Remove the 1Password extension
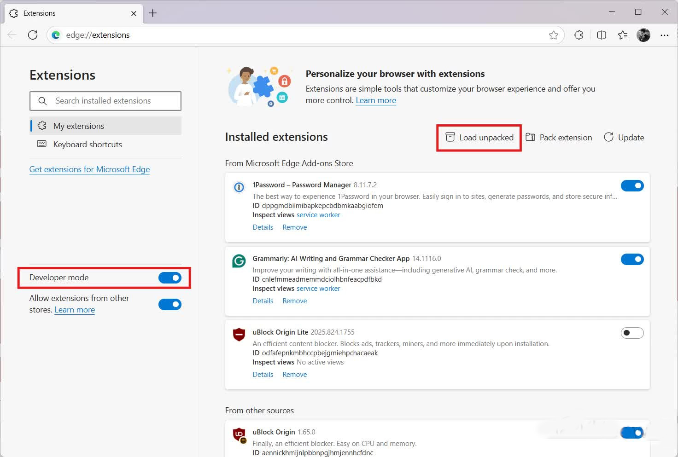The width and height of the screenshot is (678, 457). 295,227
